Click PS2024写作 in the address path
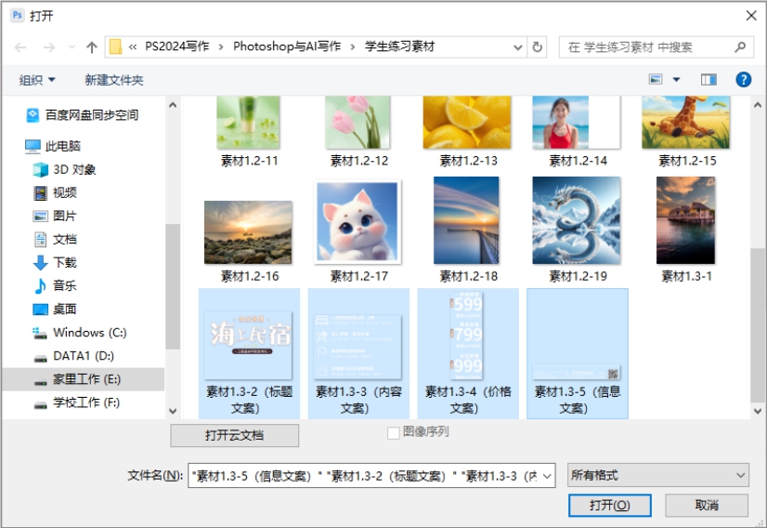Screen dimensions: 767x528 (177, 46)
